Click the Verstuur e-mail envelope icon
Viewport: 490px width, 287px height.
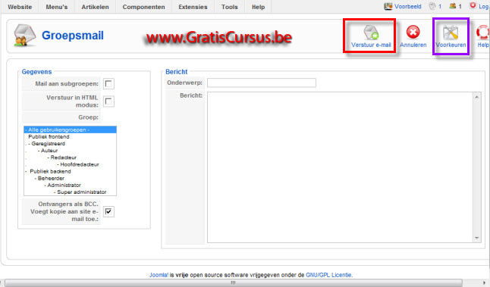[x=371, y=33]
